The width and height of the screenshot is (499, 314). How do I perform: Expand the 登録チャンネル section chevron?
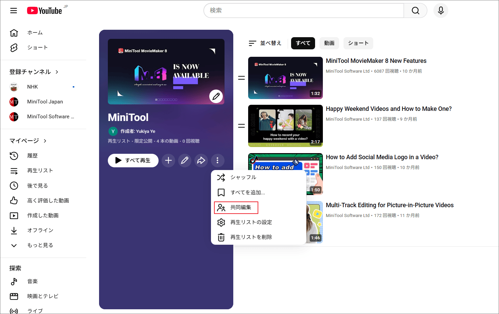click(x=57, y=72)
